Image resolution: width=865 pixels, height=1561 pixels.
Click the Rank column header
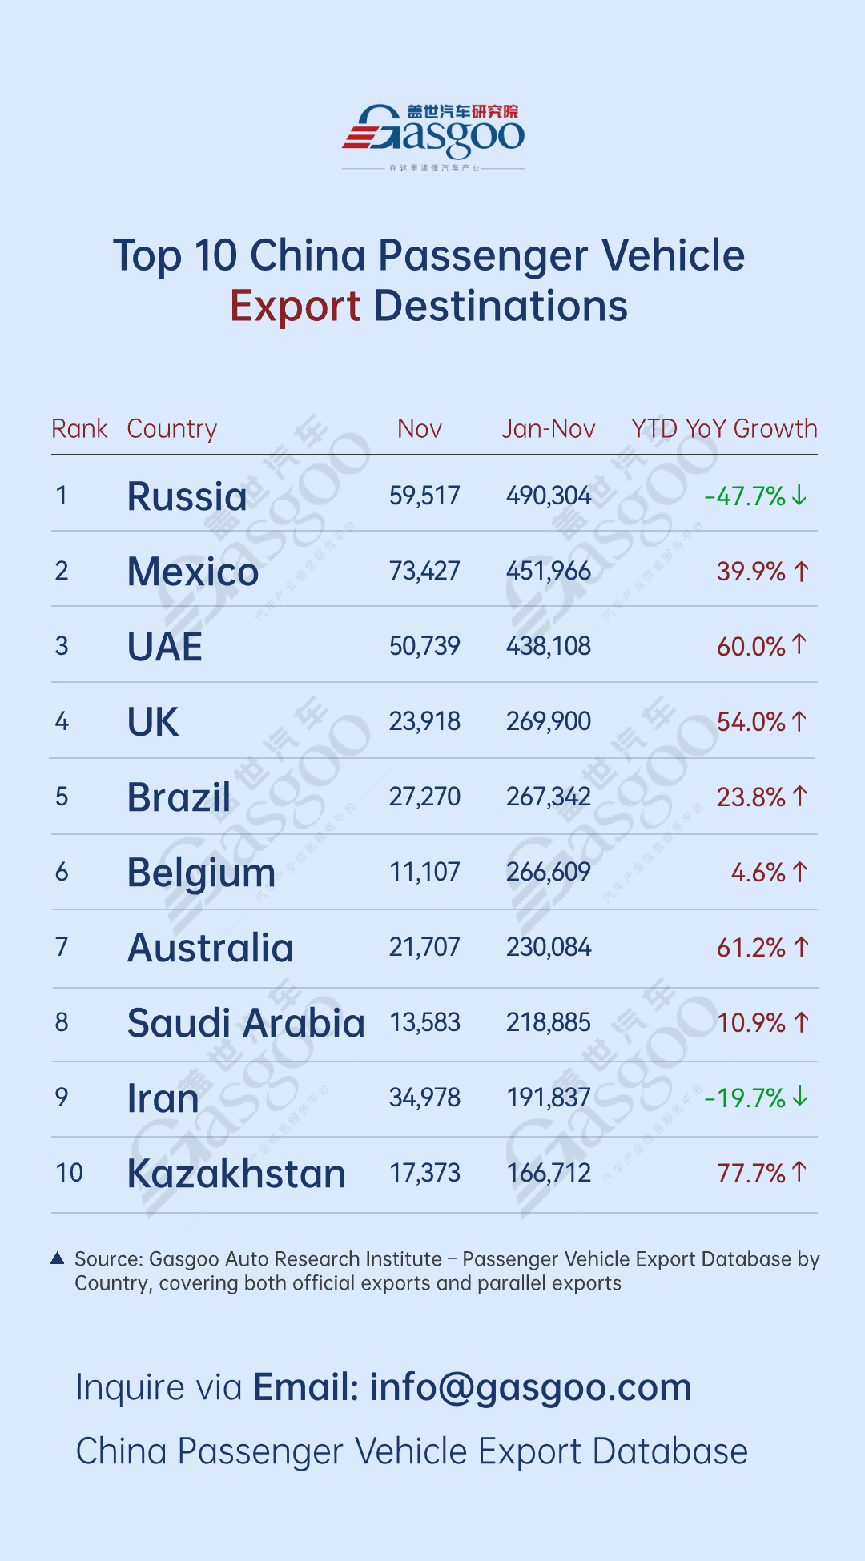coord(79,429)
